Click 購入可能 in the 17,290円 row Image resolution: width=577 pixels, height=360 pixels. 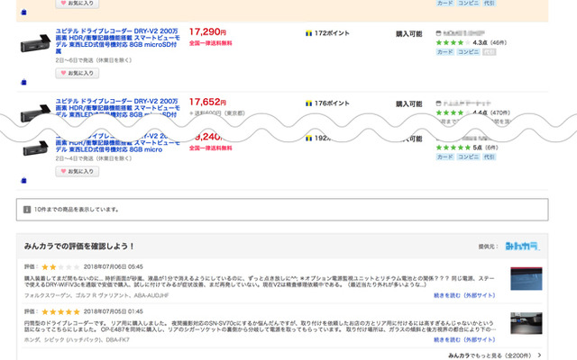click(x=408, y=34)
